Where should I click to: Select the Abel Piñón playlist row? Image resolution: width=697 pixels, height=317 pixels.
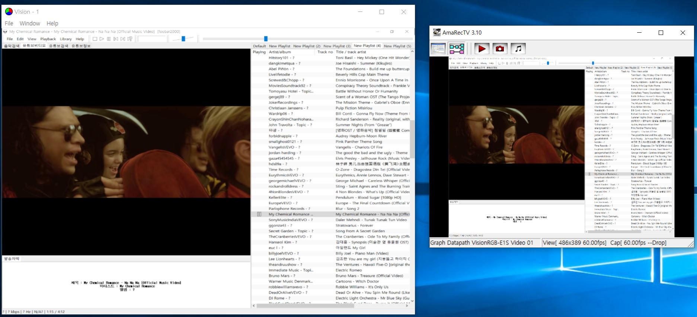point(331,69)
